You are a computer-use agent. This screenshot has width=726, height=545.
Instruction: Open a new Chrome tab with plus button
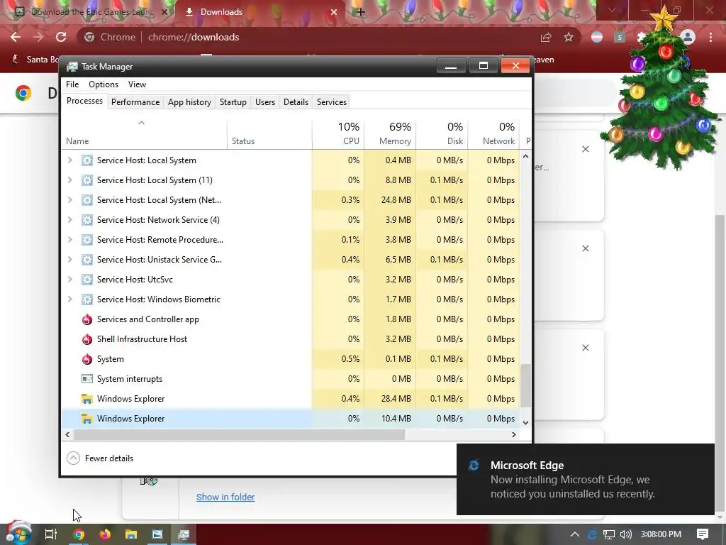pyautogui.click(x=361, y=12)
